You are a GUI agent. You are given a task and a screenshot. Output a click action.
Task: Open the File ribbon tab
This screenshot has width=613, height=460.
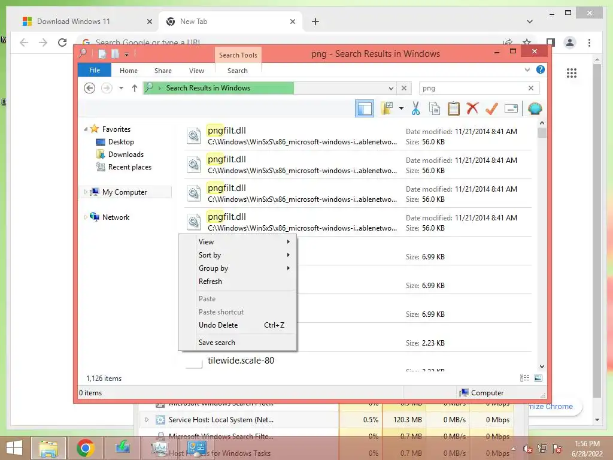click(x=95, y=70)
